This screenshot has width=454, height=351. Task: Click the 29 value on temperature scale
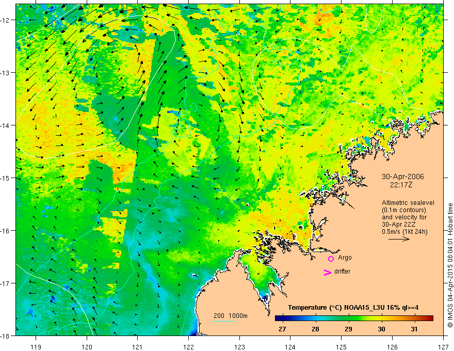point(348,329)
